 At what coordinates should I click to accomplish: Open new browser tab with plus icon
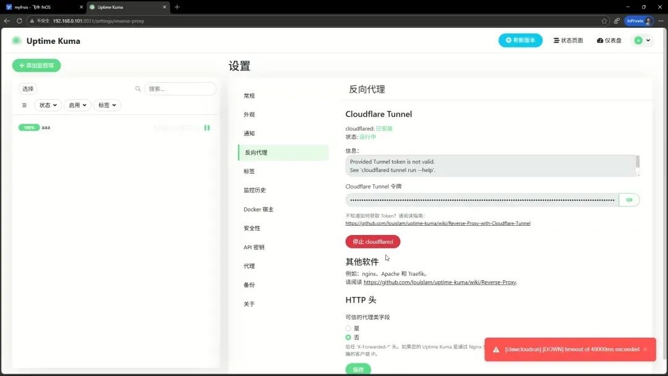click(177, 7)
